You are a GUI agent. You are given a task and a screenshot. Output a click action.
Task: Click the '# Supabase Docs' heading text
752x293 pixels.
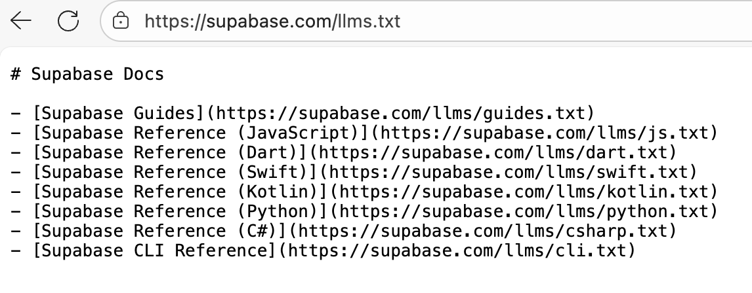87,74
